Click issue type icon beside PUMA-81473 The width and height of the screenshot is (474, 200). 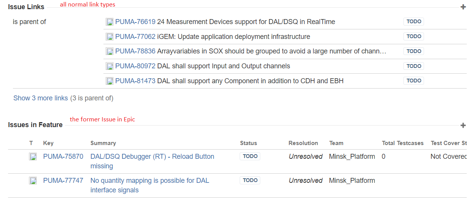click(x=110, y=81)
